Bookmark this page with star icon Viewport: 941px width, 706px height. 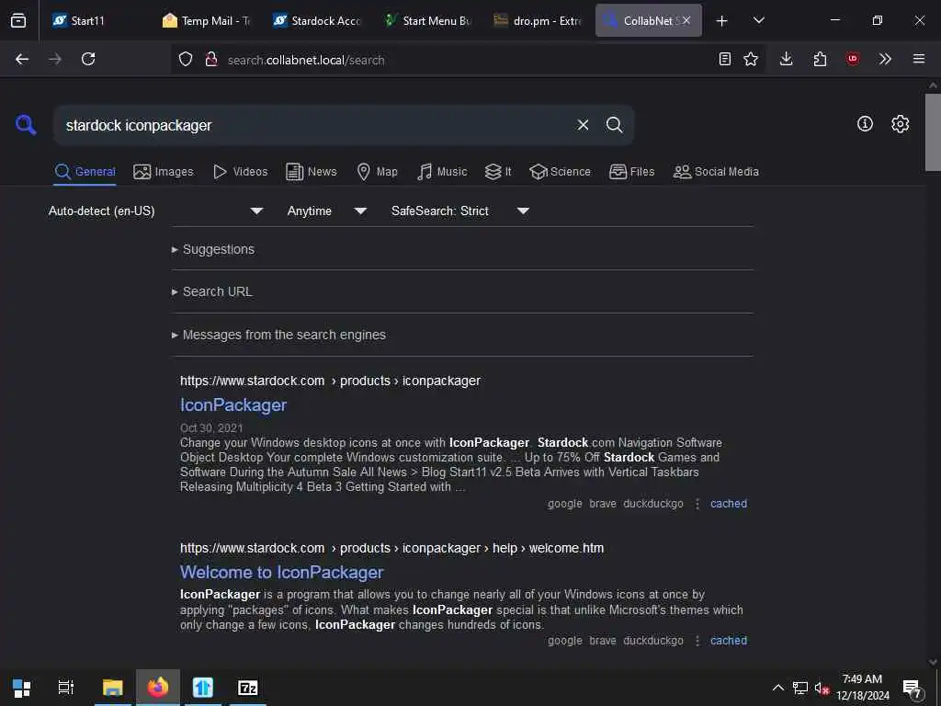(751, 59)
